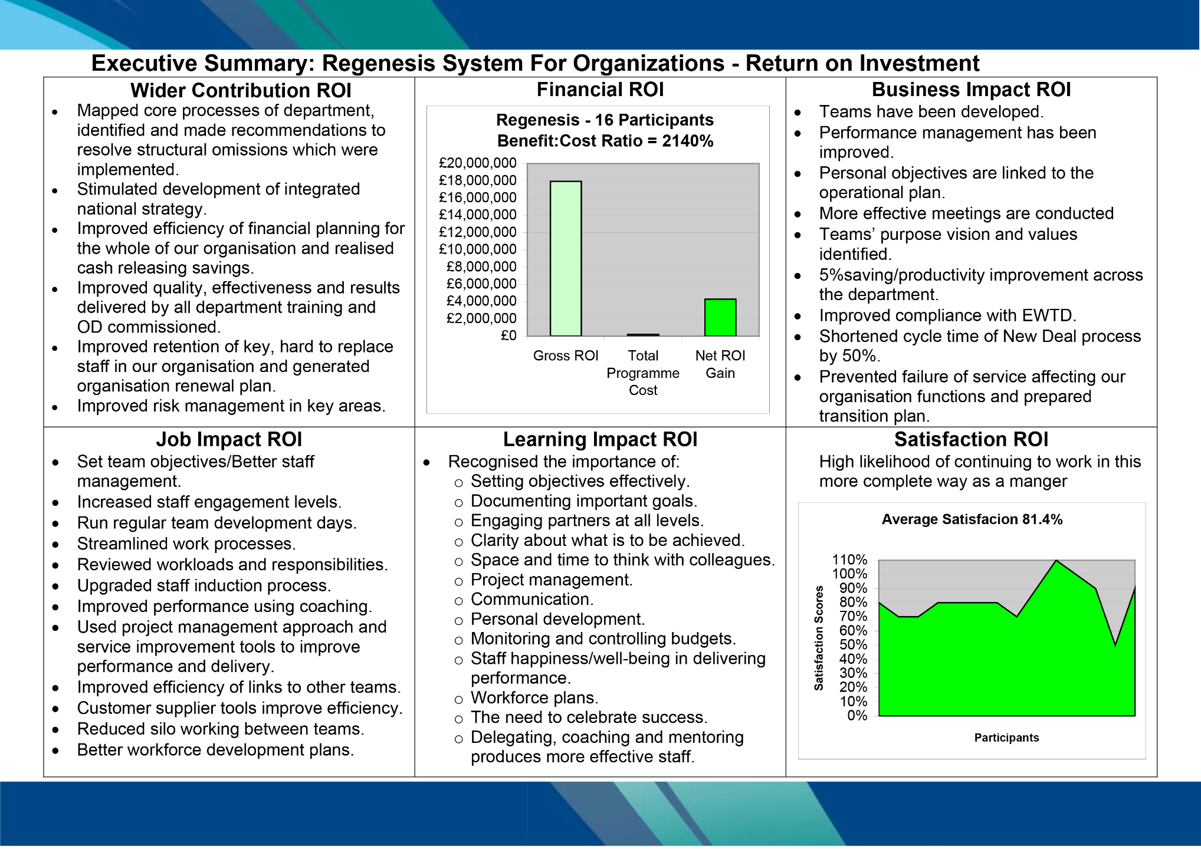Viewport: 1201px width, 849px height.
Task: Click 'Run regular team development days.' bullet
Action: [x=216, y=523]
